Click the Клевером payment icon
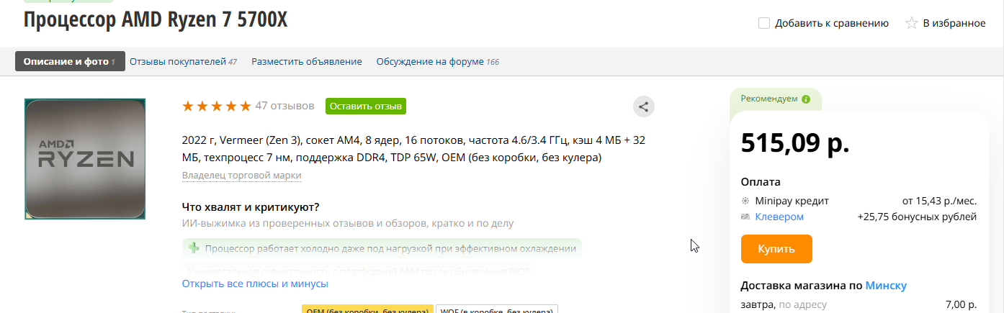This screenshot has width=1004, height=313. (x=745, y=217)
